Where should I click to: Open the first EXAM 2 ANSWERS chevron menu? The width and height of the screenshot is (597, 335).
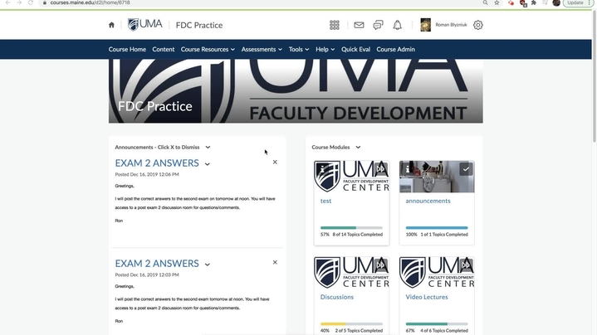pos(207,164)
